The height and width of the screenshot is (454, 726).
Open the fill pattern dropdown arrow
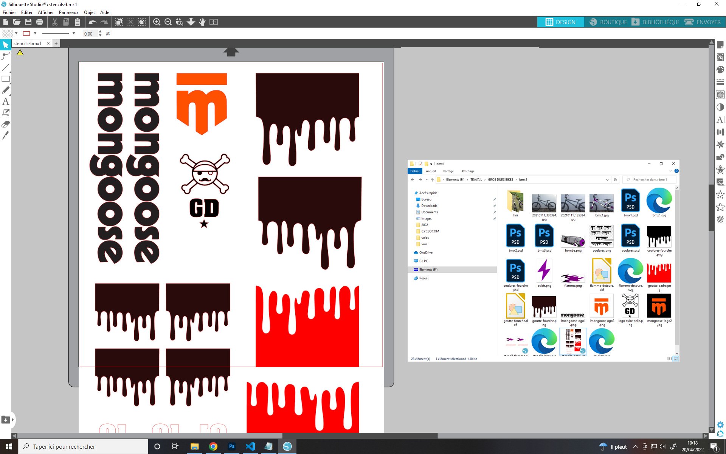16,33
